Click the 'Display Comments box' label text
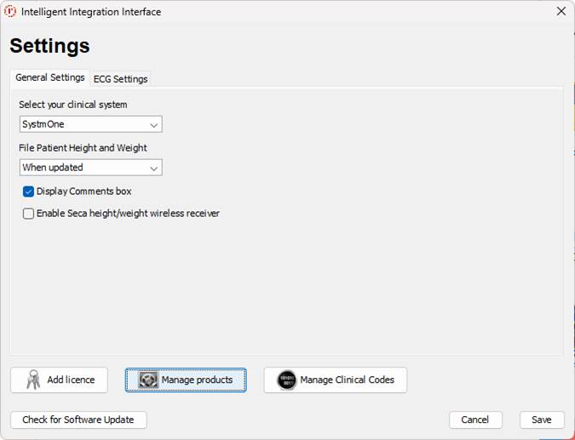The height and width of the screenshot is (440, 575). (84, 191)
